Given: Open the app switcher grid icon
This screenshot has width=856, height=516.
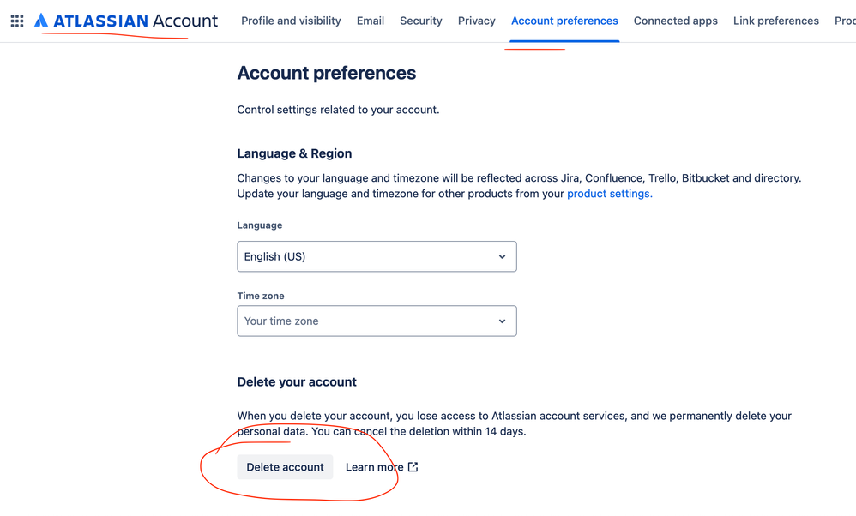Looking at the screenshot, I should pos(17,21).
